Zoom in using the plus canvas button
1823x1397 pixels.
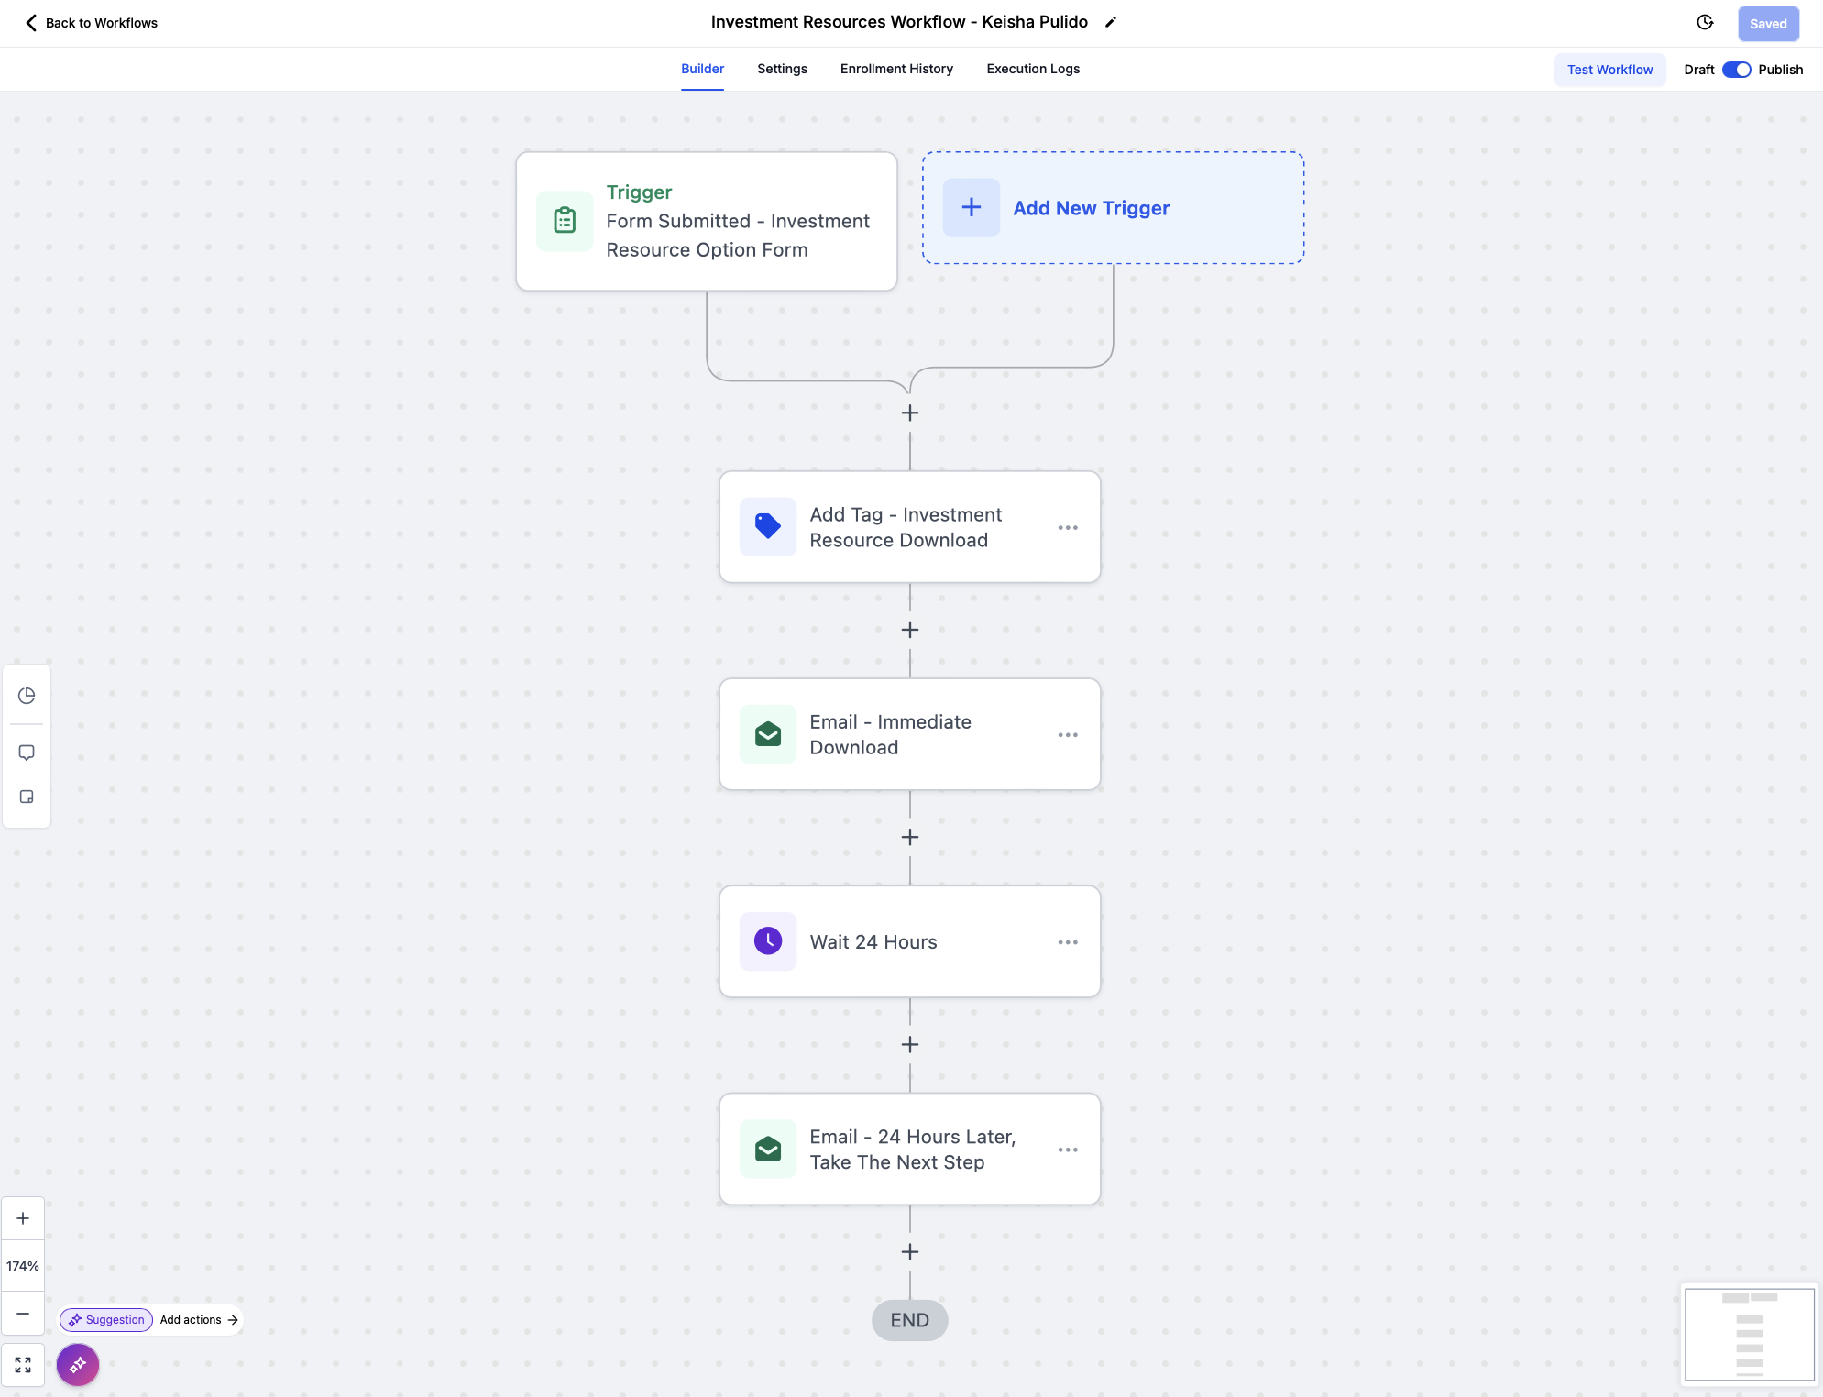pos(23,1218)
